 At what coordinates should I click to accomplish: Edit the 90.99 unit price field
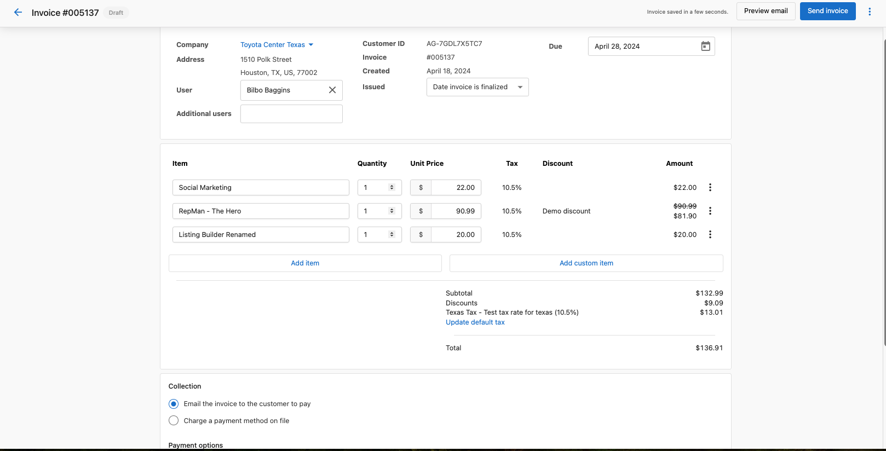click(456, 211)
